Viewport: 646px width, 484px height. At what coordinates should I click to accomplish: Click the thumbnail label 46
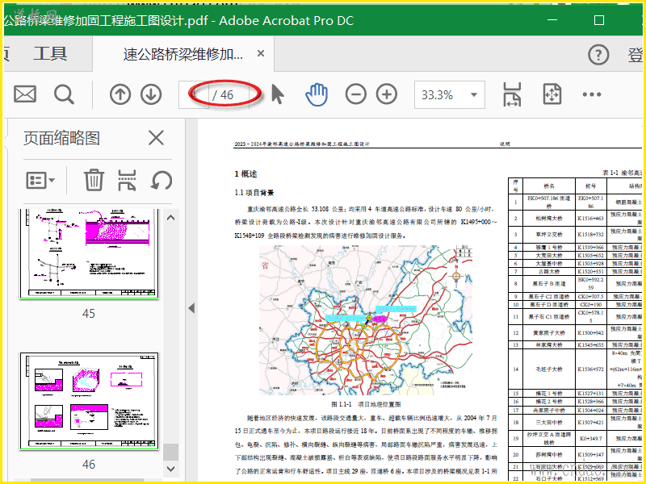[89, 465]
